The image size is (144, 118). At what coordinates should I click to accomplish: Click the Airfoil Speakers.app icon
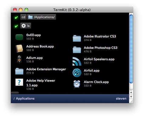click(77, 61)
